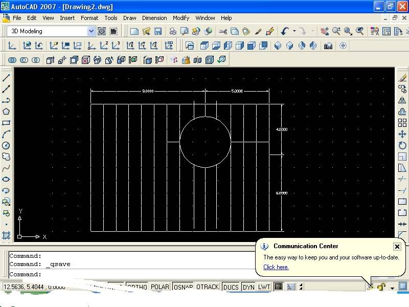Viewport: 409px width, 307px height.
Task: Click the toolbar lock icon in status tray
Action: tap(381, 287)
